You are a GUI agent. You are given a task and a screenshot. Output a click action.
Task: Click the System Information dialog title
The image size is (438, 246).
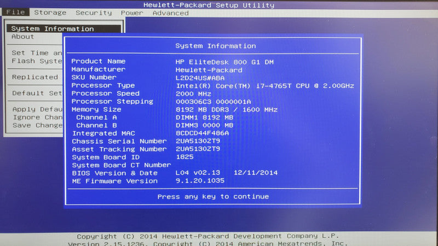(216, 46)
